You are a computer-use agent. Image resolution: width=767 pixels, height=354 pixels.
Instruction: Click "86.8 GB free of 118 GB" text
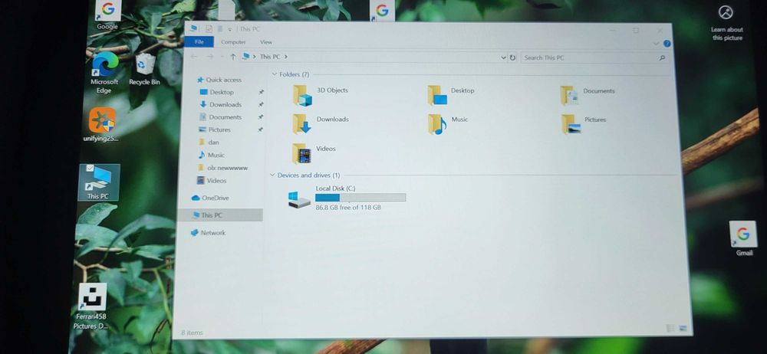(348, 208)
